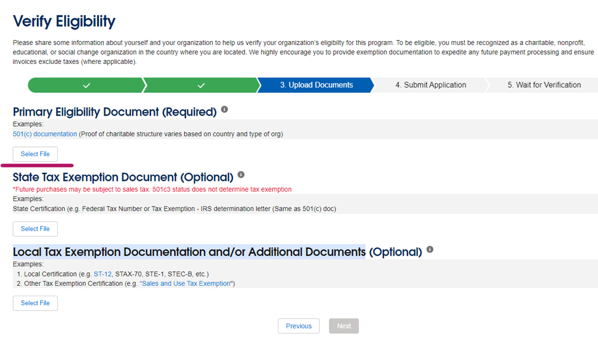Click the info icon beside Primary Eligibility Document
Image resolution: width=598 pixels, height=351 pixels.
point(224,109)
